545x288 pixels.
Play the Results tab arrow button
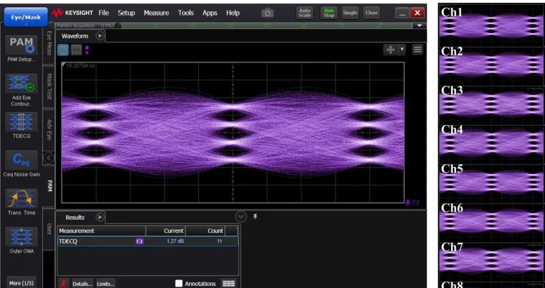(100, 217)
